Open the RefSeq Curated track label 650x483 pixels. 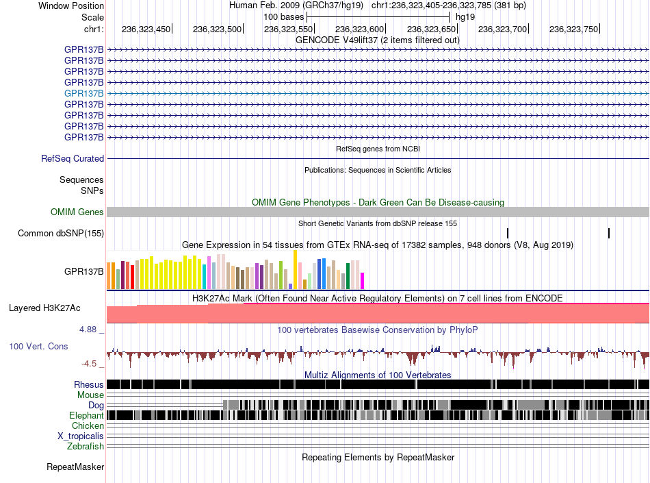click(73, 158)
